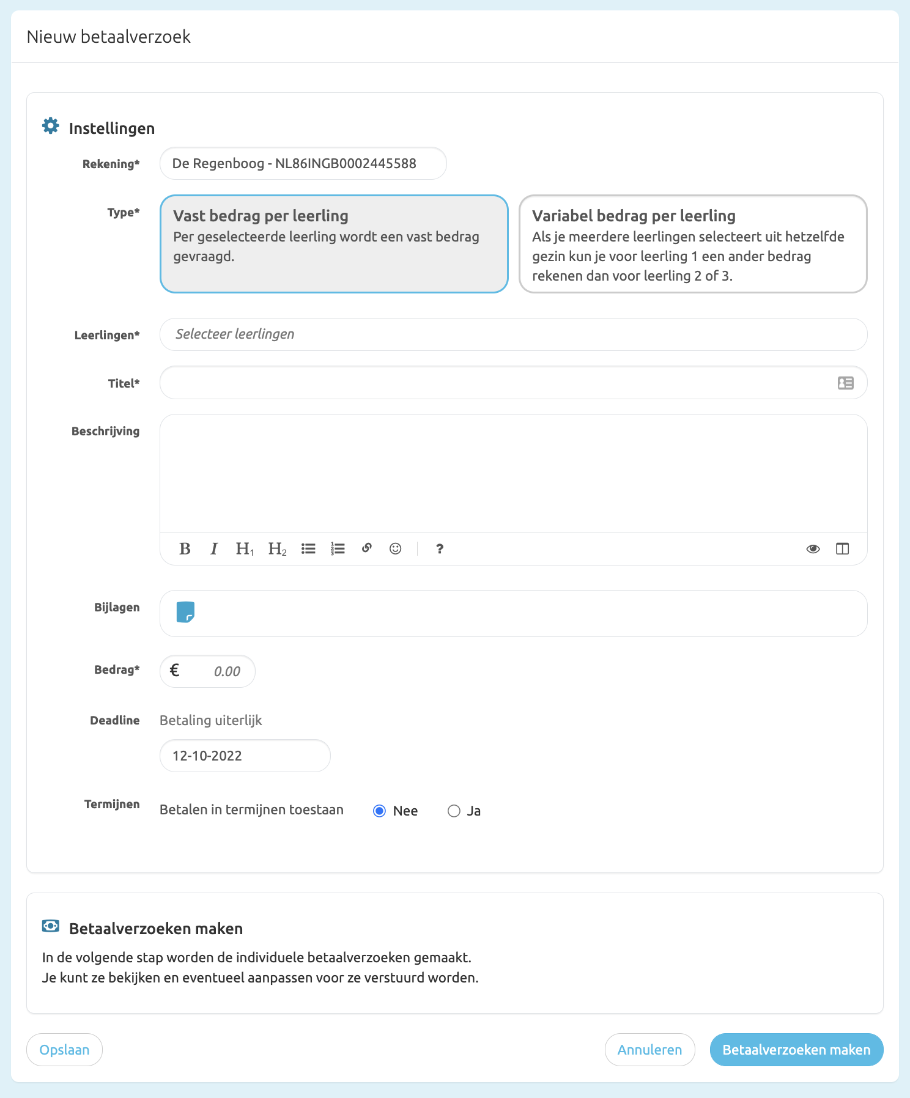The height and width of the screenshot is (1098, 910).
Task: Add bulleted list to description
Action: pyautogui.click(x=308, y=549)
